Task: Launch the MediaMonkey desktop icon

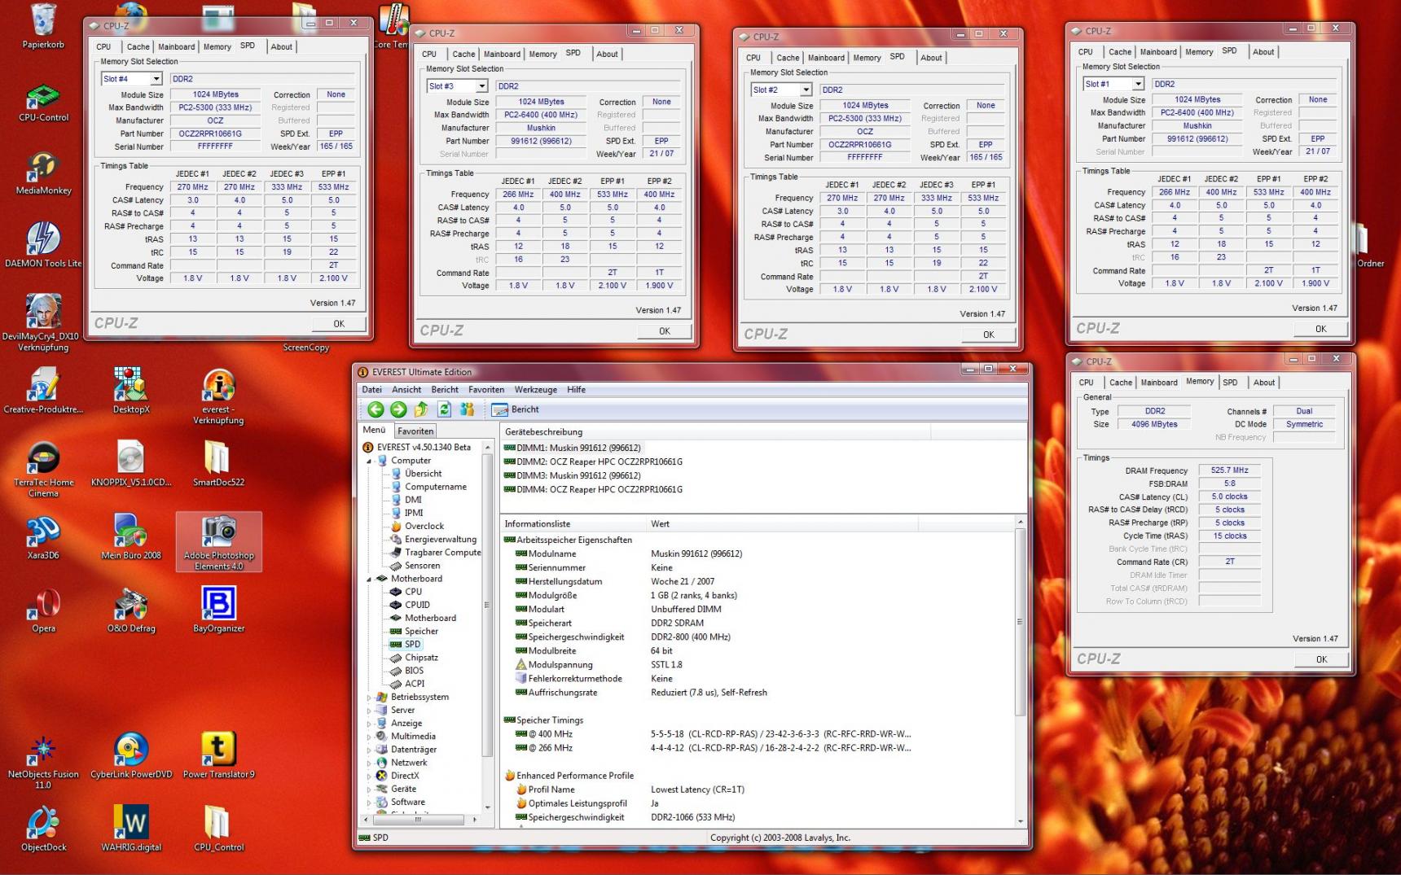Action: 43,174
